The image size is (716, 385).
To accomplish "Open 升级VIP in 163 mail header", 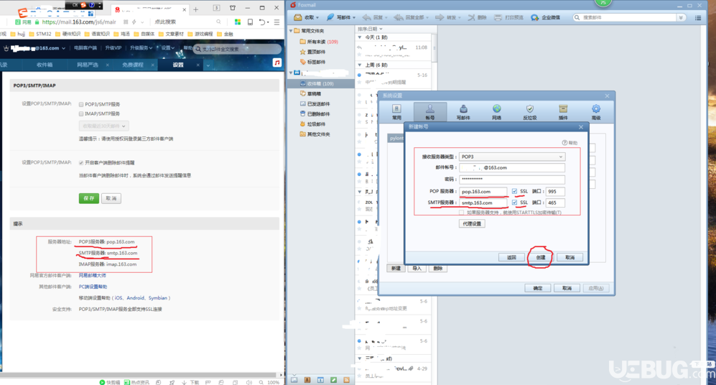I will [113, 48].
